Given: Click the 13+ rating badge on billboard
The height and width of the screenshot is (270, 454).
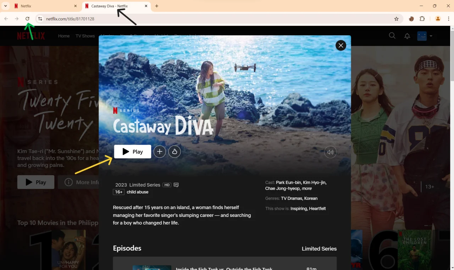Looking at the screenshot, I should [x=430, y=186].
